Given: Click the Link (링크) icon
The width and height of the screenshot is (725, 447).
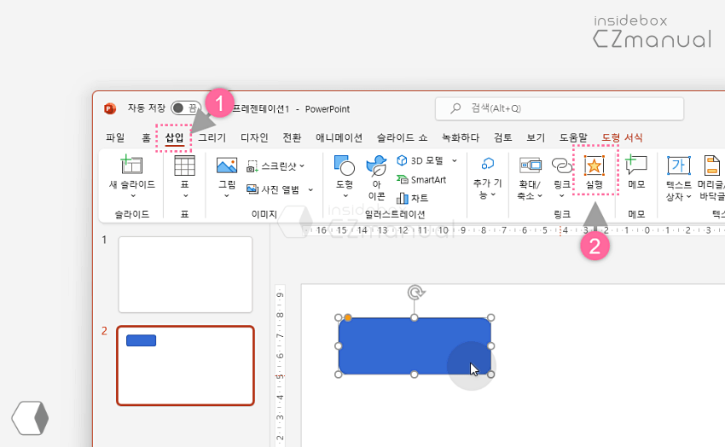Looking at the screenshot, I should point(562,165).
